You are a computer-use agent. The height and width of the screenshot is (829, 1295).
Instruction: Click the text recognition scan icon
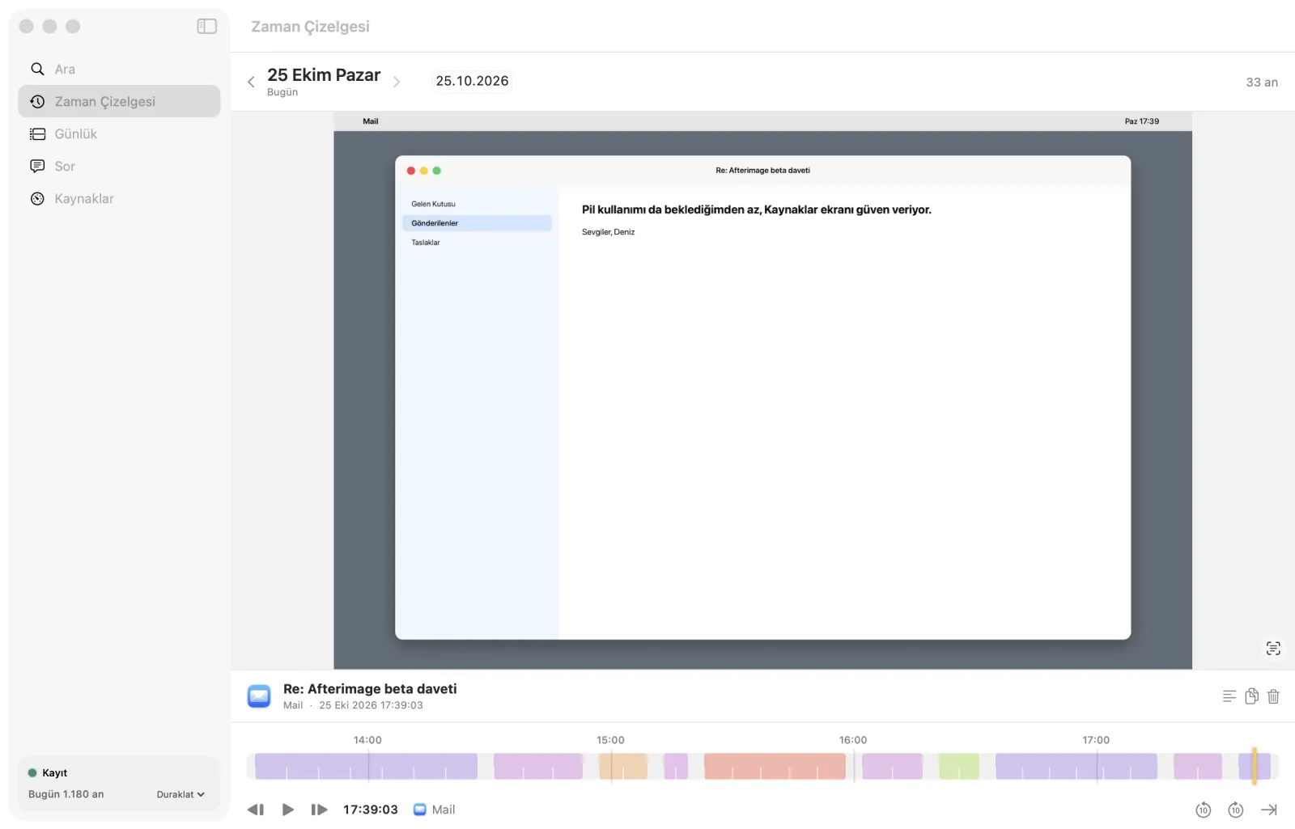click(x=1273, y=649)
